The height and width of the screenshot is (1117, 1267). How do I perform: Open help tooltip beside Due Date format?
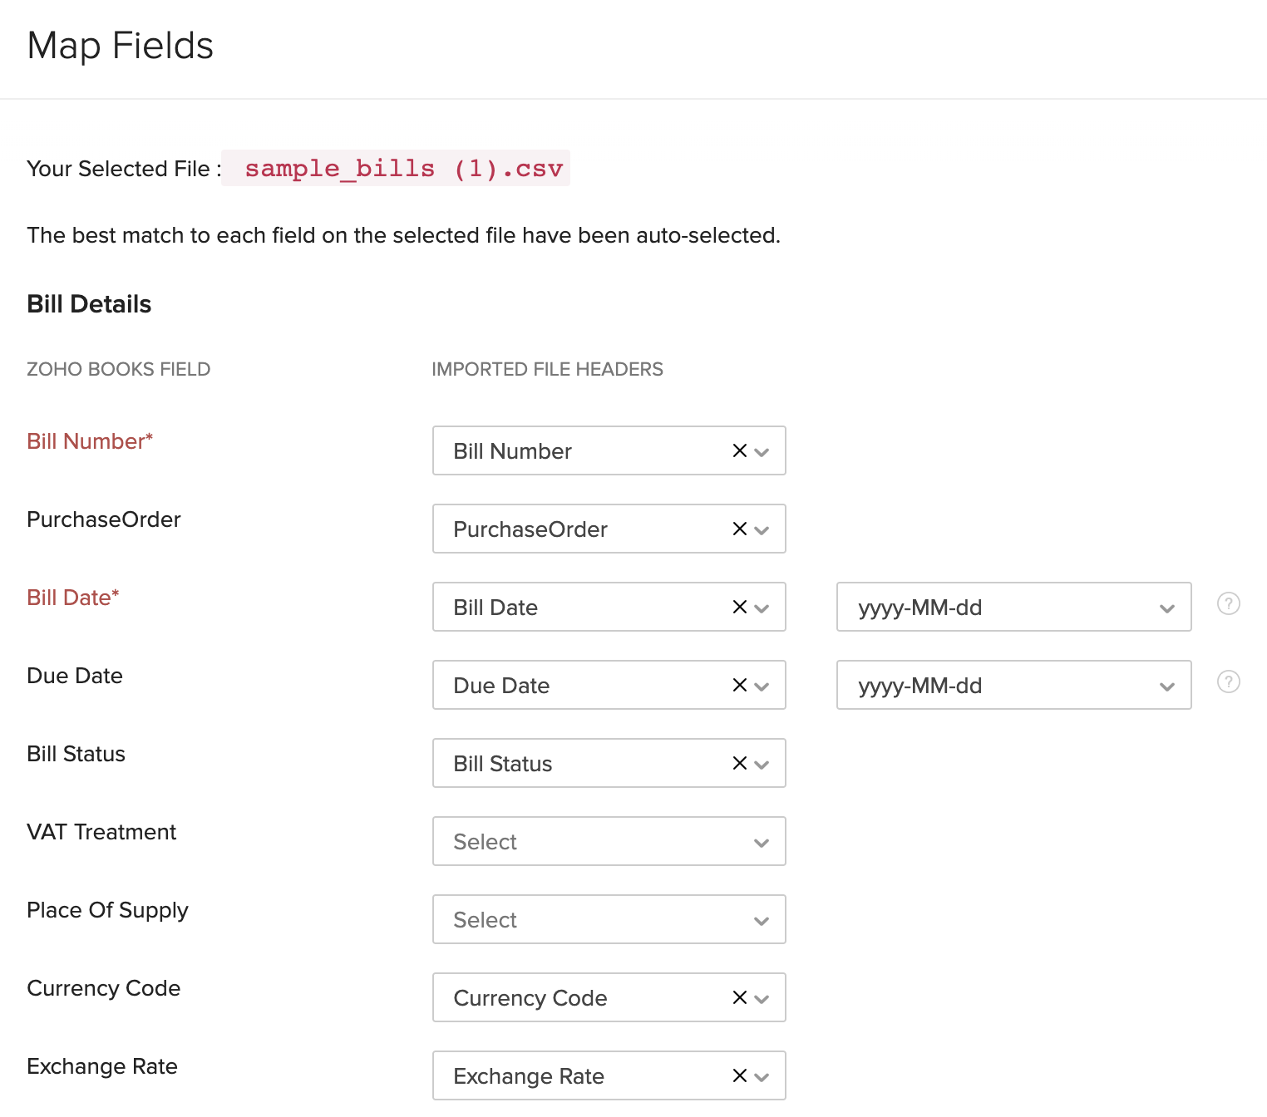click(x=1228, y=682)
